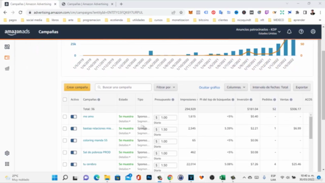Click the Campañas column info icon

99,100
